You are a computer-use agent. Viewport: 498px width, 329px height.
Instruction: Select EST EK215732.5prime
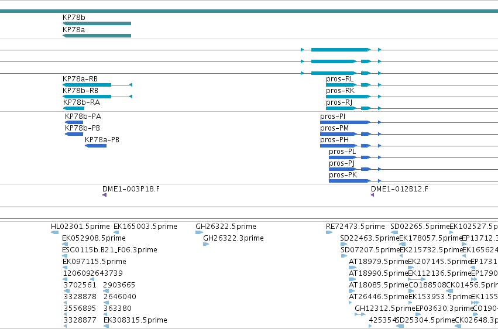[x=401, y=256]
